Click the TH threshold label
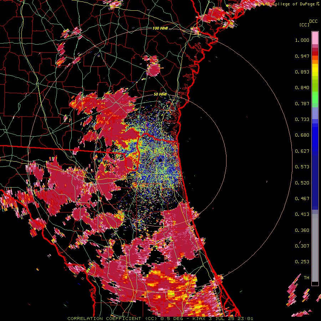This screenshot has width=321, height=321. coord(306,278)
